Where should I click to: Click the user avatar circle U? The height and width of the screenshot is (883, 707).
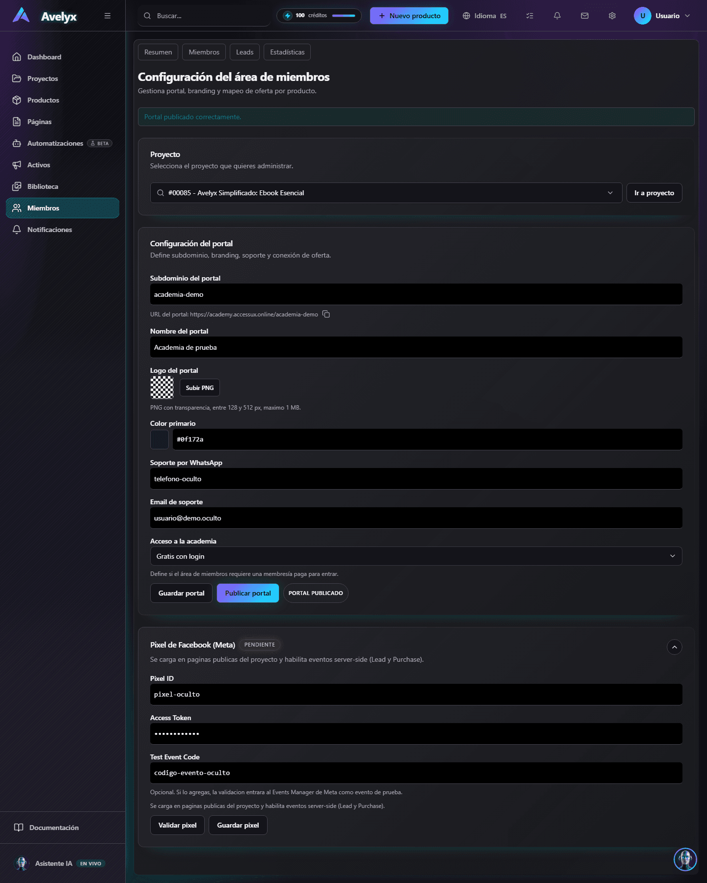pos(642,16)
